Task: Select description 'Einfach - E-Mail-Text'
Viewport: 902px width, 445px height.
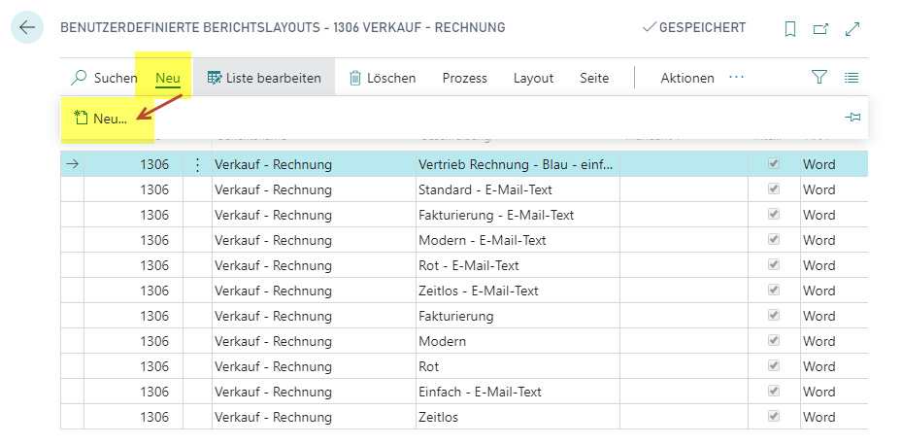Action: (480, 392)
